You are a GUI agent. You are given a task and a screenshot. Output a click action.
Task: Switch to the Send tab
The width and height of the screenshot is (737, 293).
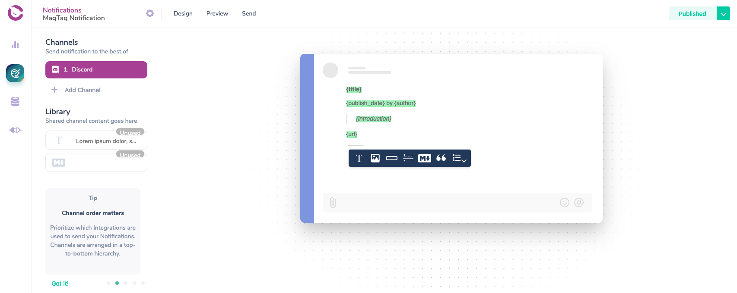(x=249, y=13)
